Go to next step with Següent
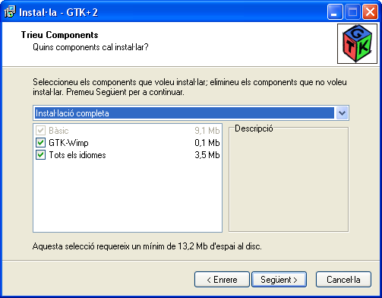The image size is (382, 298). [279, 280]
